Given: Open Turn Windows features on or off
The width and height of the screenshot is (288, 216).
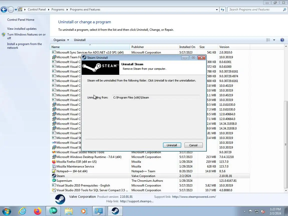Looking at the screenshot, I should 26,36.
